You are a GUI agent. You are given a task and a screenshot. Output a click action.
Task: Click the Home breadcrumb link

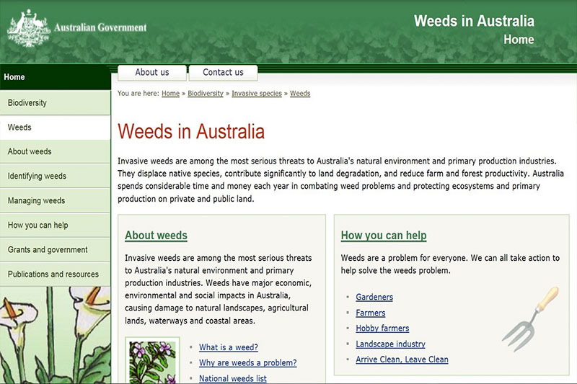pyautogui.click(x=170, y=94)
